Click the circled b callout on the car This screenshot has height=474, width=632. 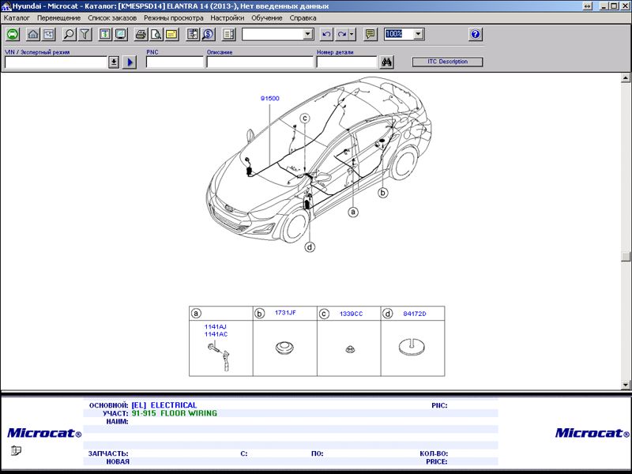383,193
